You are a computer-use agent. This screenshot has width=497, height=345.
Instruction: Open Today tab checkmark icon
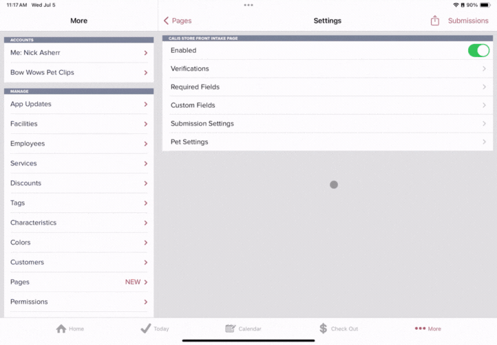pyautogui.click(x=145, y=329)
